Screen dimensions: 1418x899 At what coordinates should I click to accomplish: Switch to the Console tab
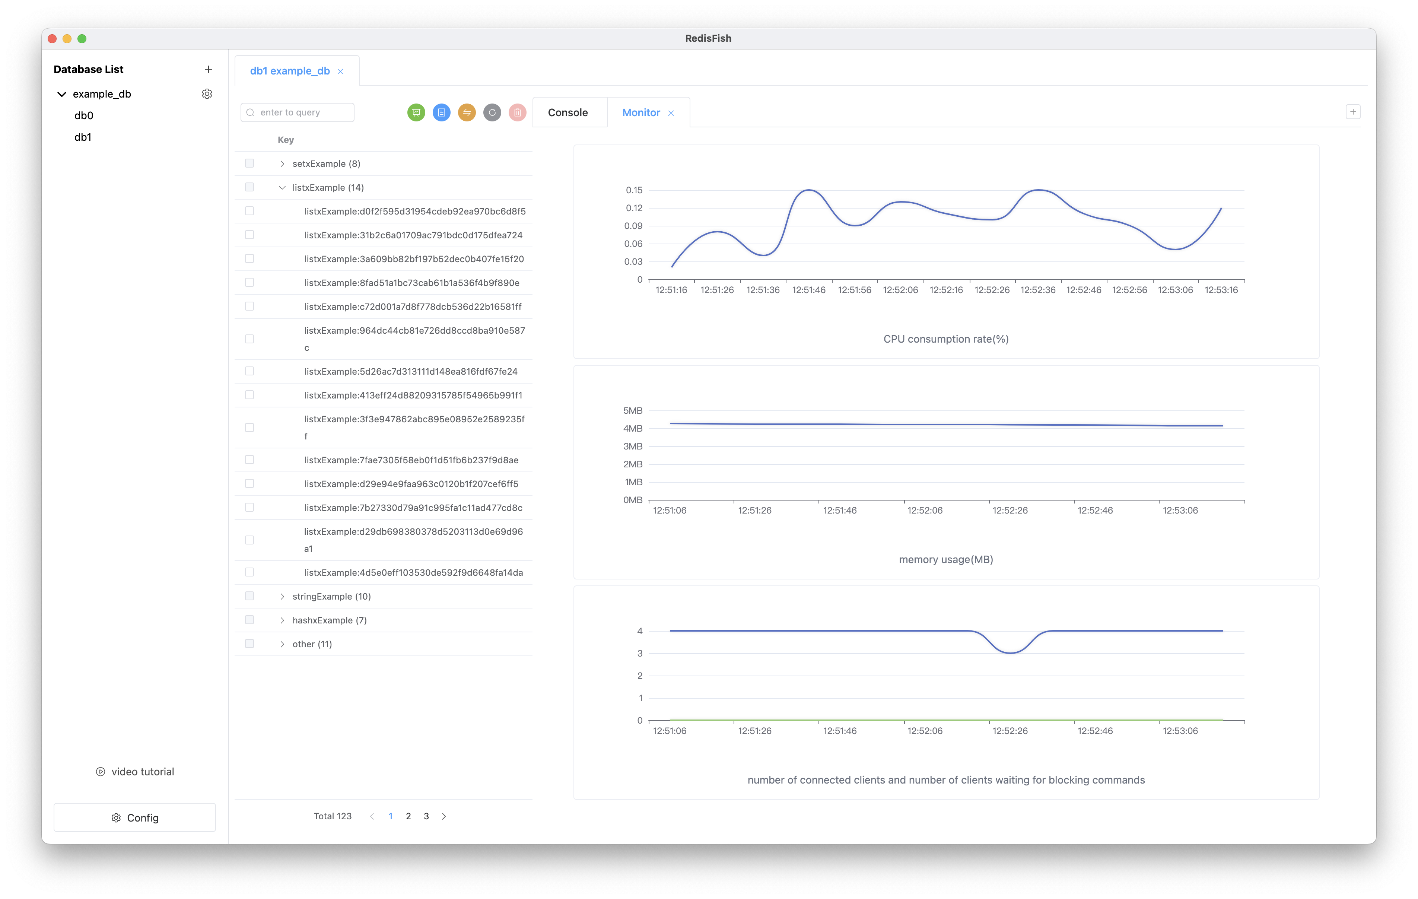(x=567, y=112)
